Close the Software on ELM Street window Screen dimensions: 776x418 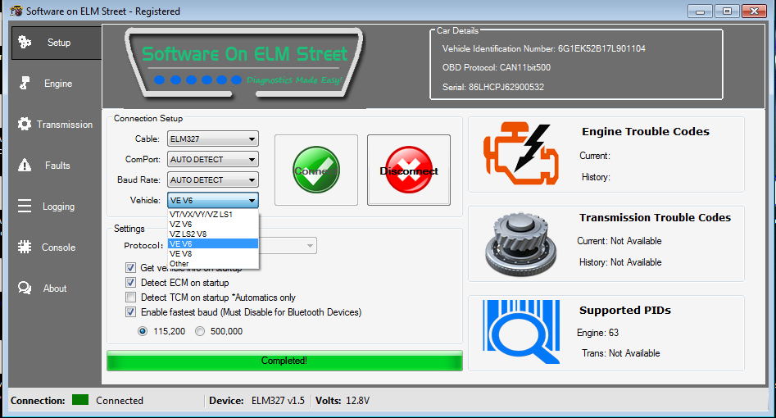pos(754,11)
